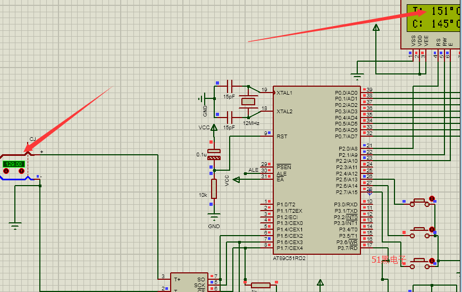Click the CJ label above the thermocouple

[32, 139]
